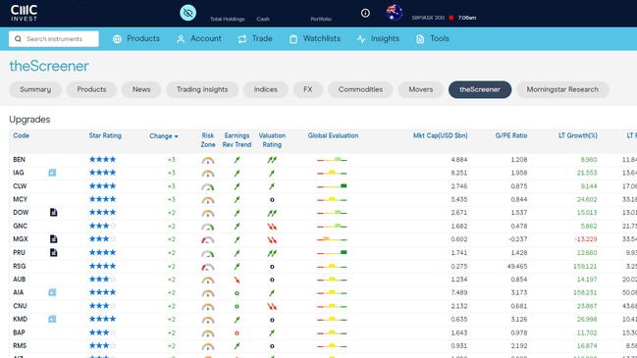Open the IAG news icon
Viewport: 637px width, 358px height.
click(x=52, y=173)
